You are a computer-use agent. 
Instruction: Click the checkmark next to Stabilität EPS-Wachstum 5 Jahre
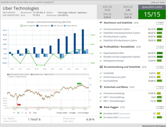coord(101,40)
